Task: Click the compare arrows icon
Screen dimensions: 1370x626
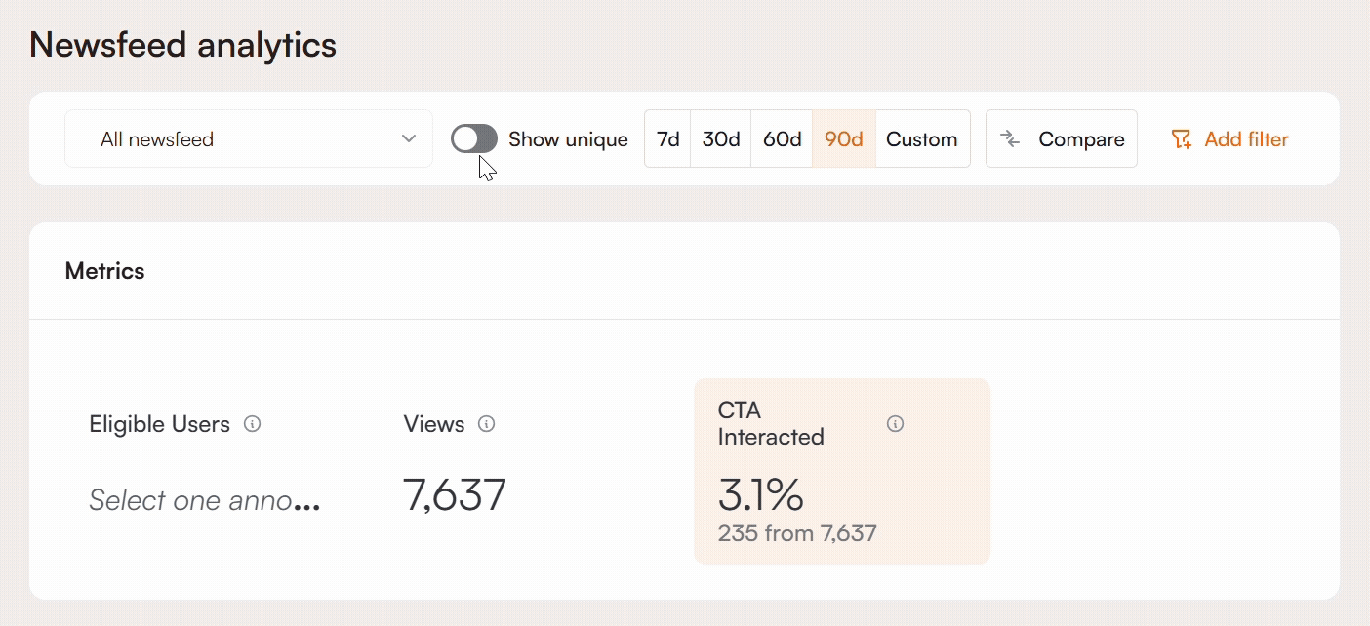Action: click(x=1010, y=139)
